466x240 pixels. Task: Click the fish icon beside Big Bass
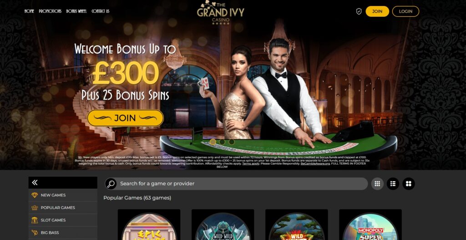pyautogui.click(x=35, y=233)
